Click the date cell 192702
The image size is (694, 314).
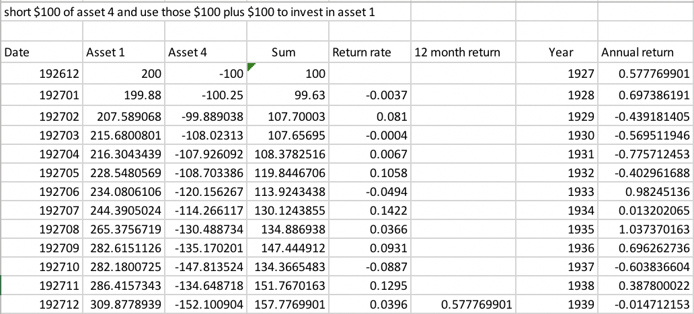coord(41,115)
